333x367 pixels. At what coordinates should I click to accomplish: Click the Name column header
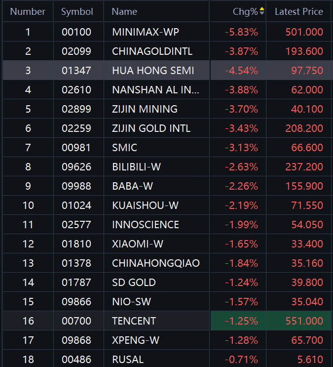click(x=124, y=11)
